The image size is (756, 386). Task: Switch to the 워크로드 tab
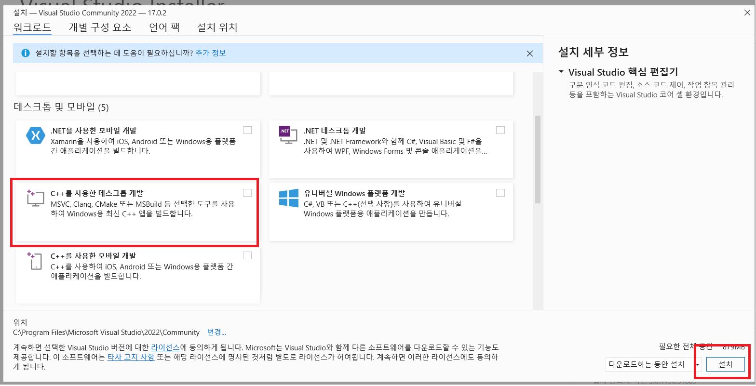pyautogui.click(x=32, y=27)
